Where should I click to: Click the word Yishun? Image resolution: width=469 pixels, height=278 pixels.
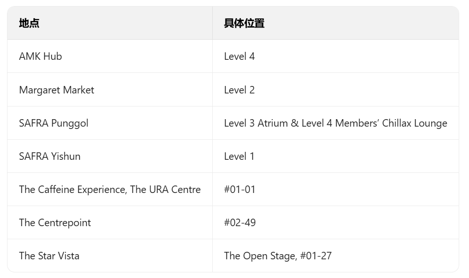[x=65, y=157]
